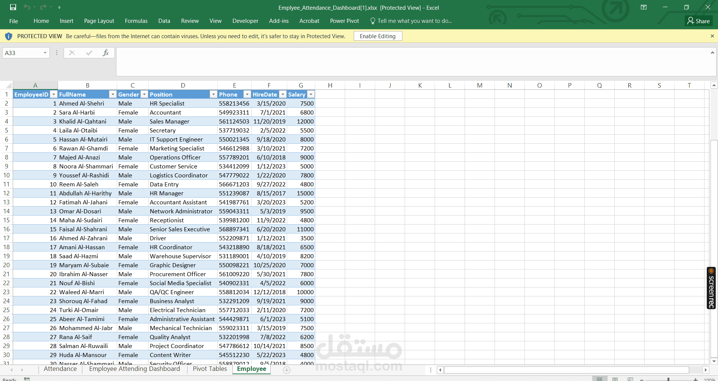
Task: Open the Page Layout ribbon tab
Action: (99, 21)
